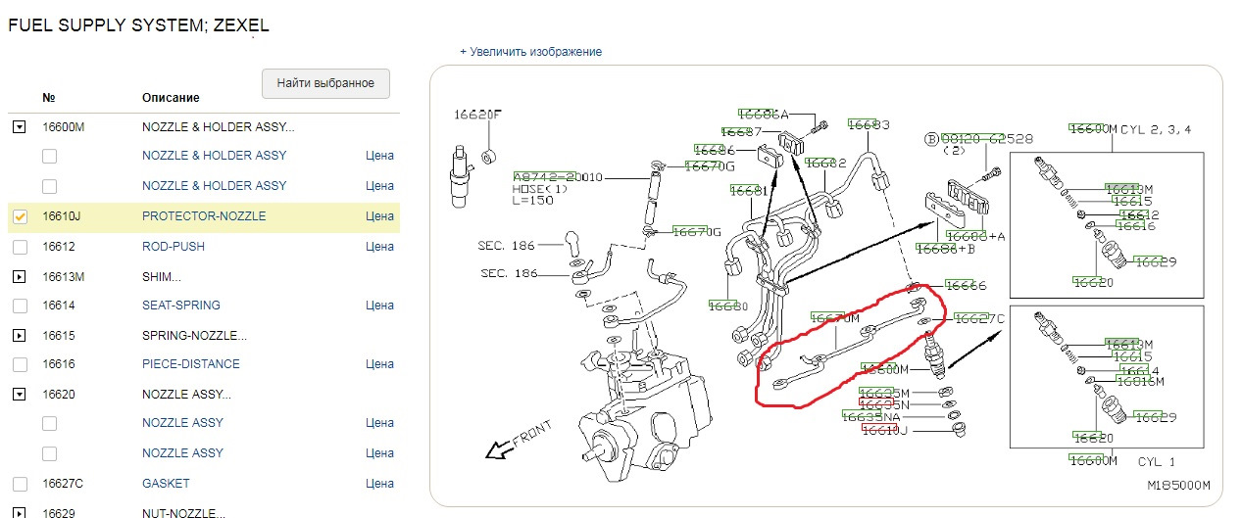Screen dimensions: 1242x518
Task: Select label 16612 in the CYL 2,3,4 box
Action: pyautogui.click(x=1139, y=214)
